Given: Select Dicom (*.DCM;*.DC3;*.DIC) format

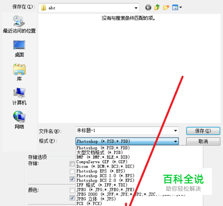Looking at the screenshot, I should (x=139, y=166).
